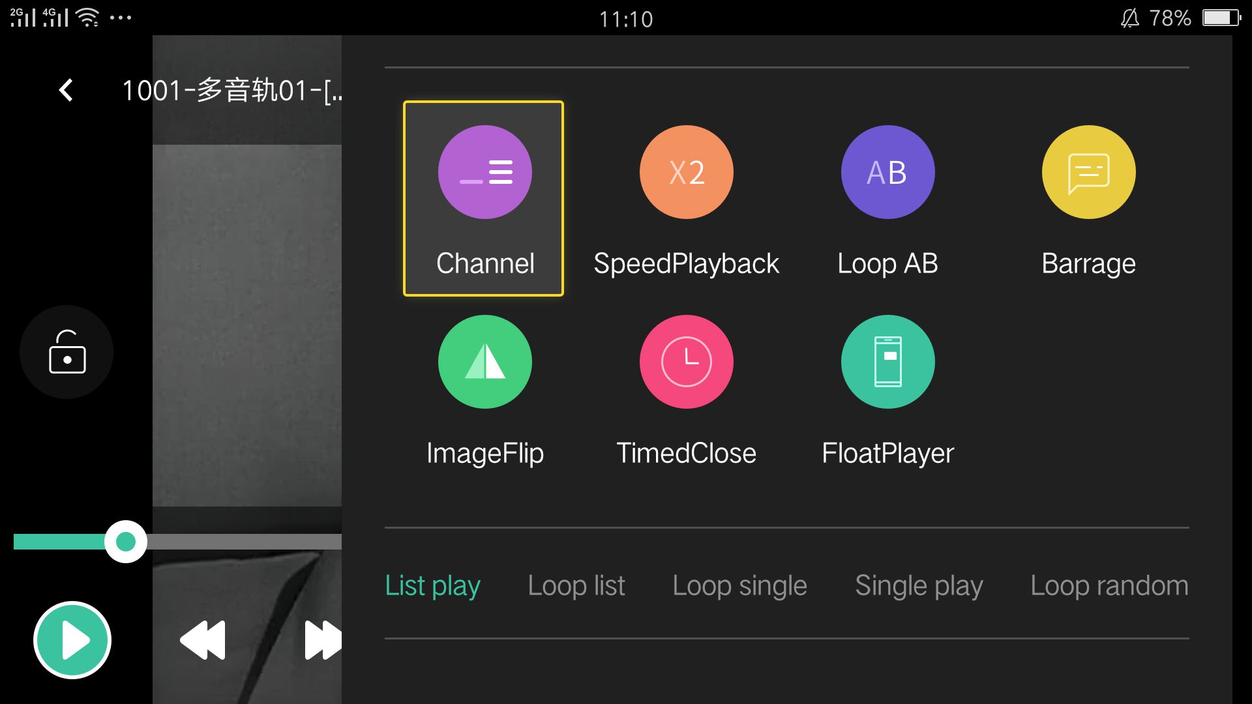Enable Loop random playback mode

coord(1109,585)
